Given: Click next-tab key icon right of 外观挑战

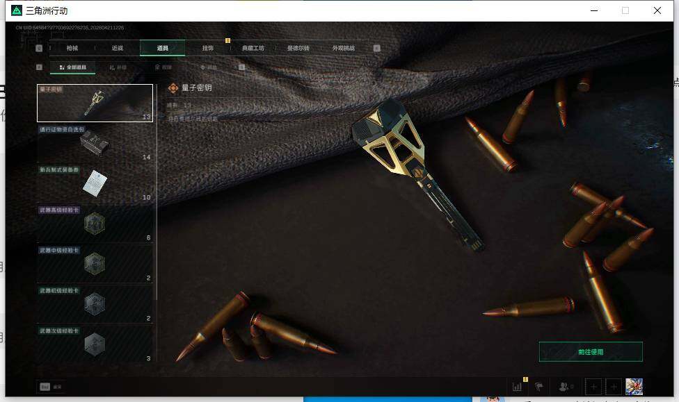Looking at the screenshot, I should coord(377,48).
